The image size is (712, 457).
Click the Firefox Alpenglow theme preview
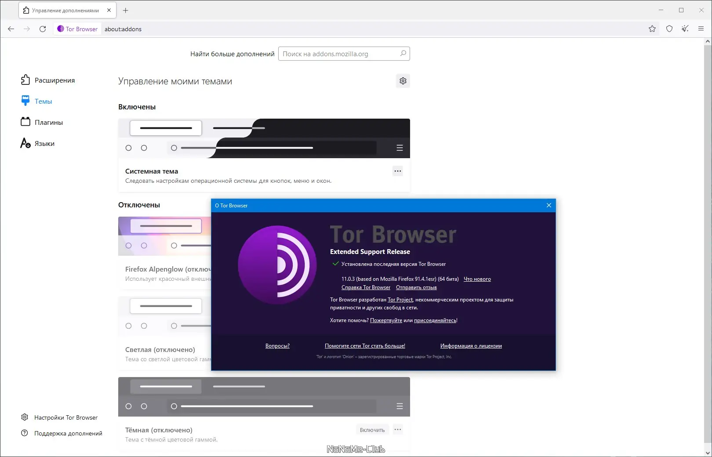point(165,236)
